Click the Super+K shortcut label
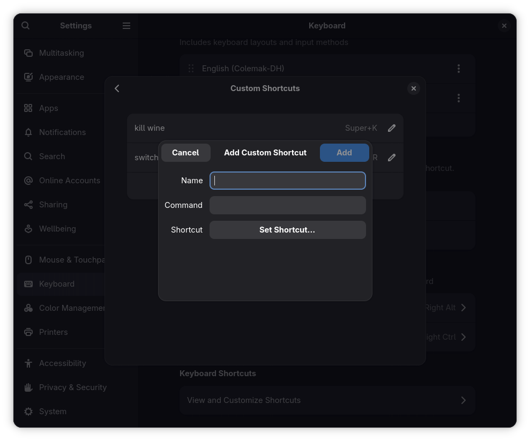This screenshot has height=441, width=530. coord(361,128)
